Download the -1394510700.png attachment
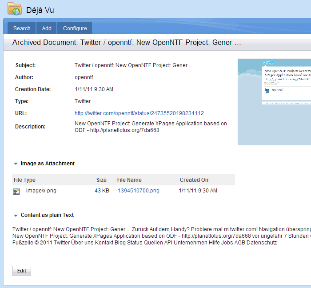 pyautogui.click(x=137, y=191)
